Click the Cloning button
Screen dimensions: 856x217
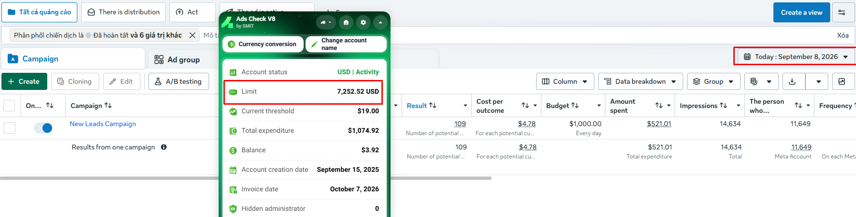click(75, 81)
